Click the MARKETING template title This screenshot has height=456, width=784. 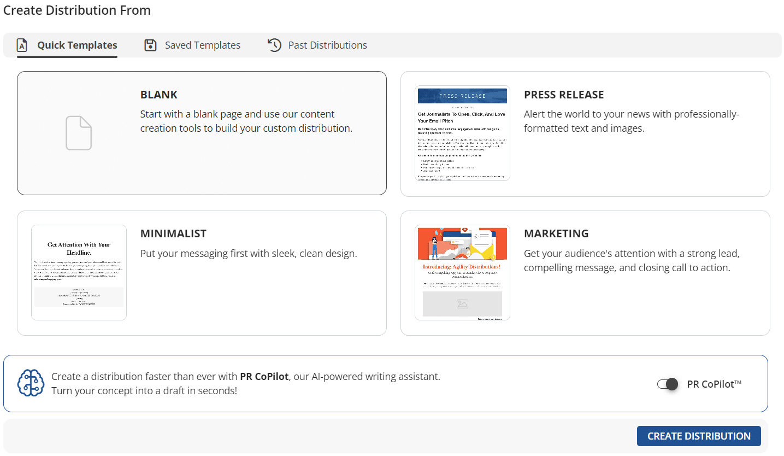[556, 233]
